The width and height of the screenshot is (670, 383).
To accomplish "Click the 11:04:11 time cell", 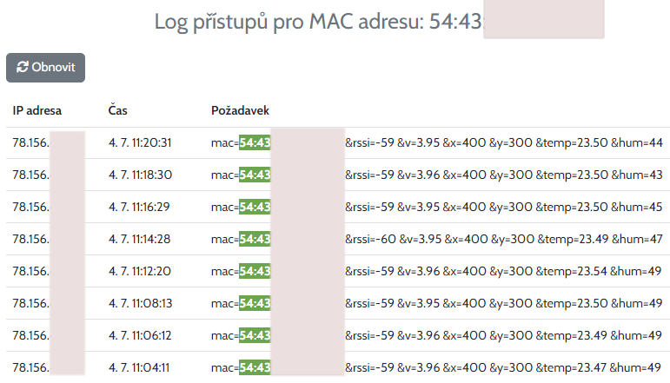I will [140, 367].
